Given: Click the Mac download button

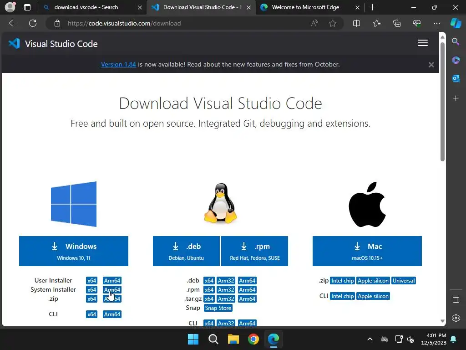Looking at the screenshot, I should pos(367,251).
